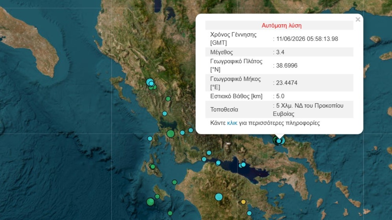Select the 'Γεωγραφικό Πλάτος [°N]' label
392x220 pixels.
click(x=237, y=66)
